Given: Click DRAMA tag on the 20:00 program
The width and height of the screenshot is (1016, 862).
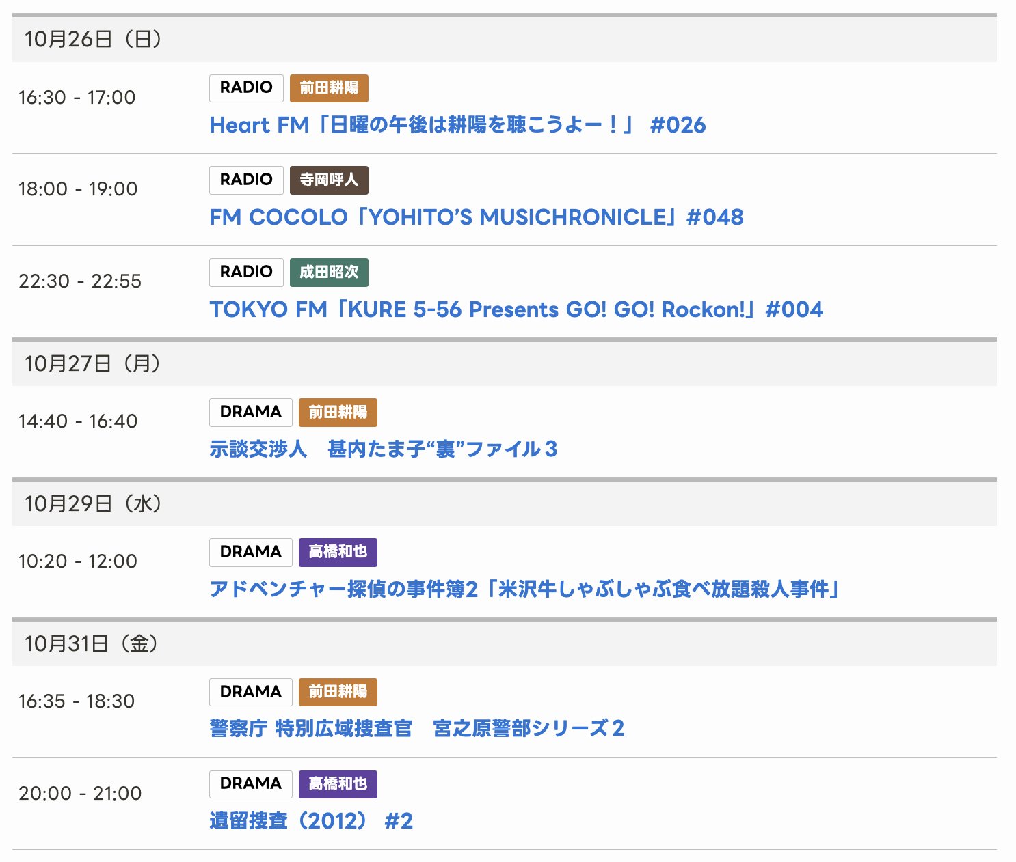Looking at the screenshot, I should click(x=250, y=784).
